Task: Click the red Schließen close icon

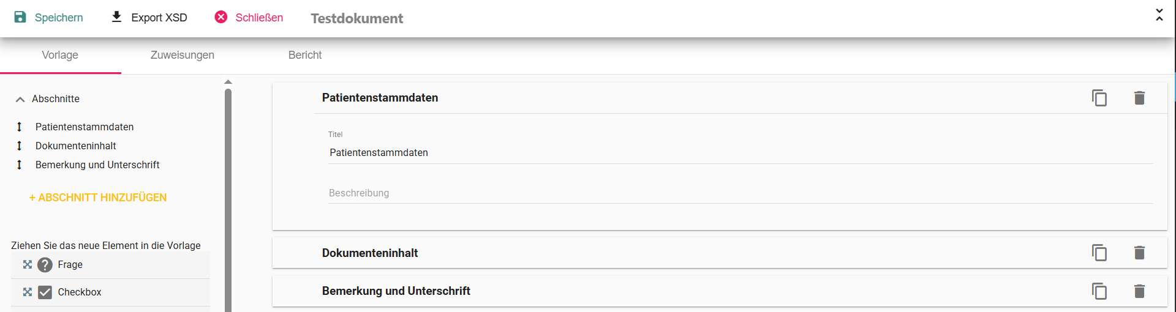Action: point(221,17)
